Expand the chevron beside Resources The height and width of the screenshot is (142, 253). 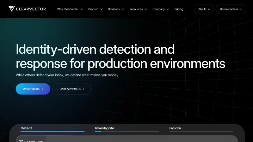click(x=146, y=9)
